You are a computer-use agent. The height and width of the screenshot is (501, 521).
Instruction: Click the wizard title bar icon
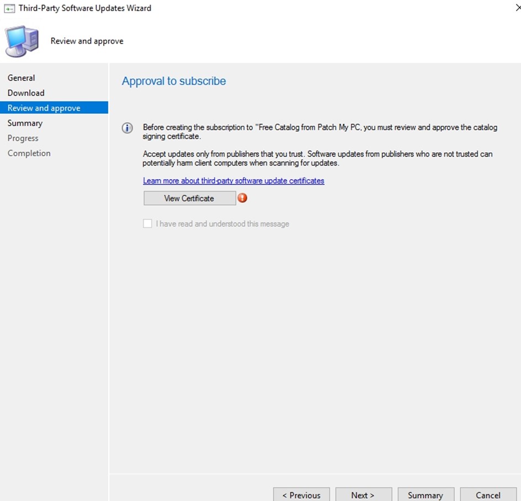tap(9, 8)
